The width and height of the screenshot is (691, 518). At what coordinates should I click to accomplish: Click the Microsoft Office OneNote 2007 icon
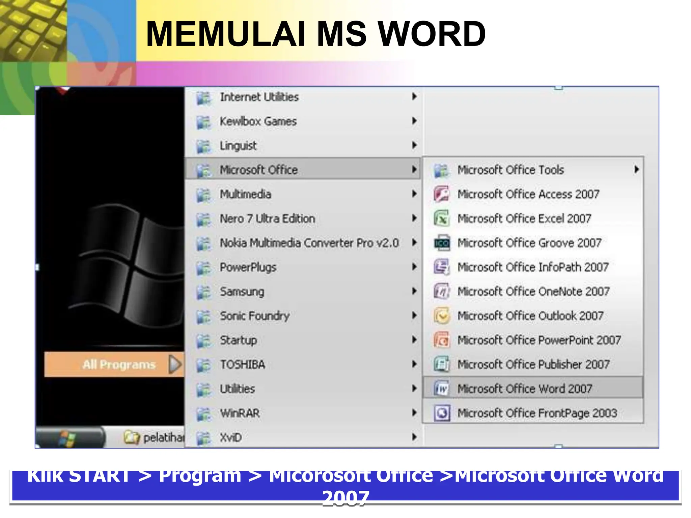(442, 291)
